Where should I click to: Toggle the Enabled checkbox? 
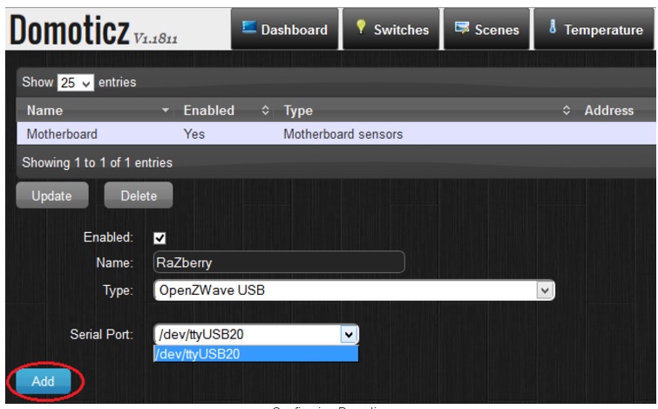[x=159, y=237]
